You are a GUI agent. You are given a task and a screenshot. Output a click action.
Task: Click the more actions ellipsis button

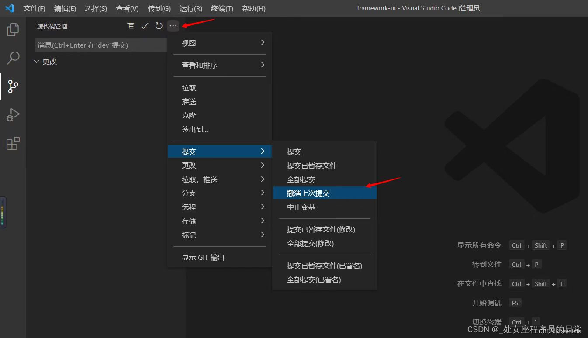pos(173,26)
